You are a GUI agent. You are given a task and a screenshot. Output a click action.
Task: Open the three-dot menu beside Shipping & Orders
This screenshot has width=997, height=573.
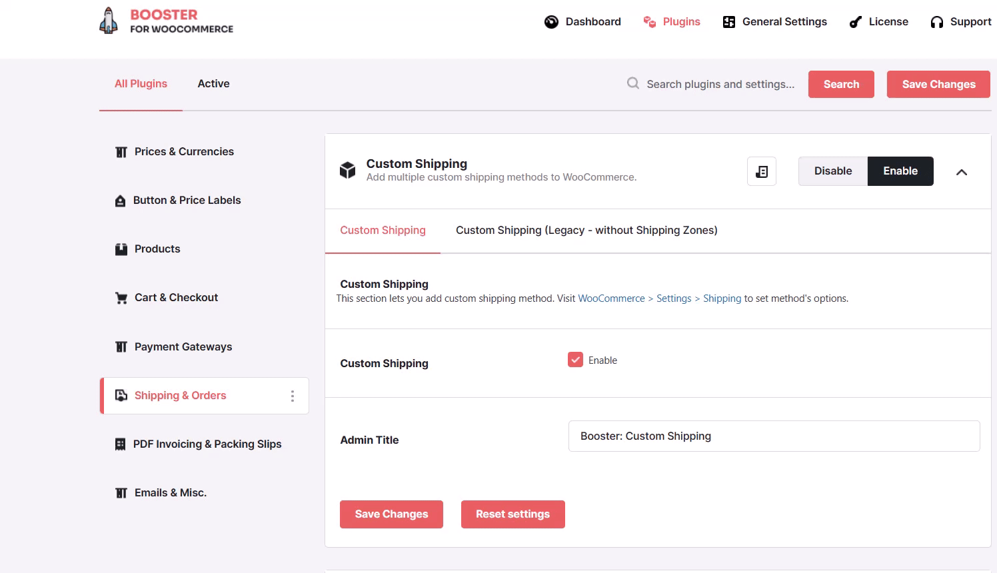(292, 396)
